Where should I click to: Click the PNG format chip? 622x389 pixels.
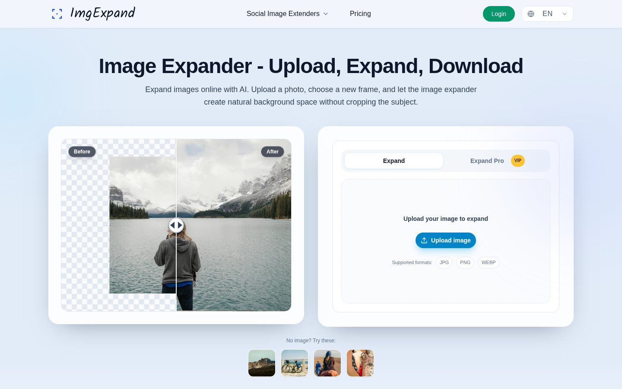point(465,262)
